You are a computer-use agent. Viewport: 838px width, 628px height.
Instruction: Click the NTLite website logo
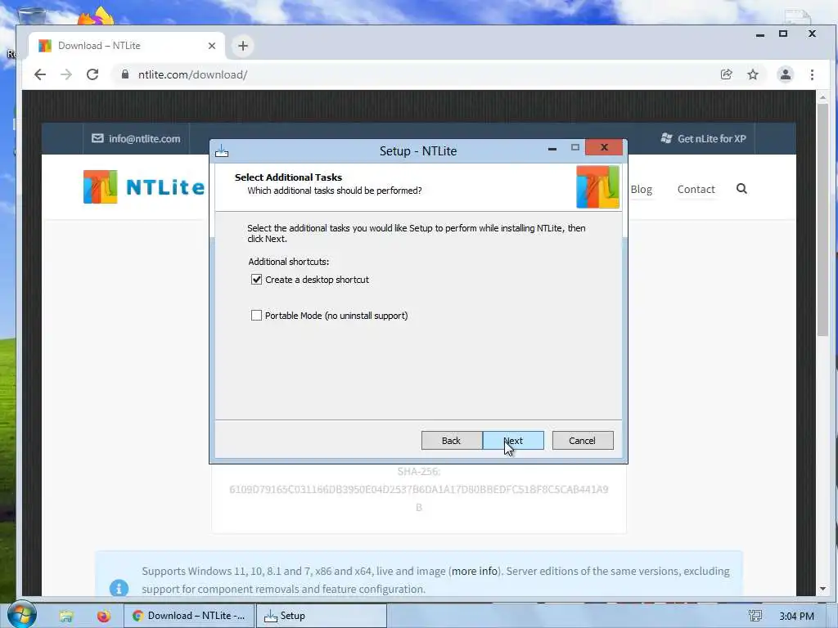tap(144, 187)
